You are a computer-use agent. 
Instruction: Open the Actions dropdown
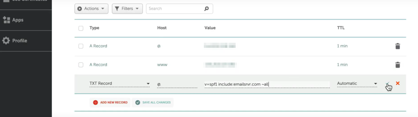pyautogui.click(x=91, y=9)
